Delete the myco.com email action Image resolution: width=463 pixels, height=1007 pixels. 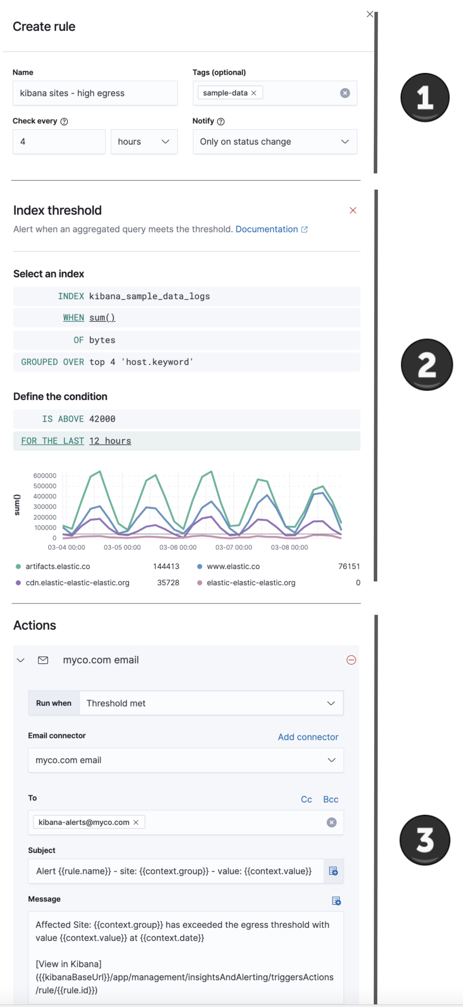pos(351,660)
